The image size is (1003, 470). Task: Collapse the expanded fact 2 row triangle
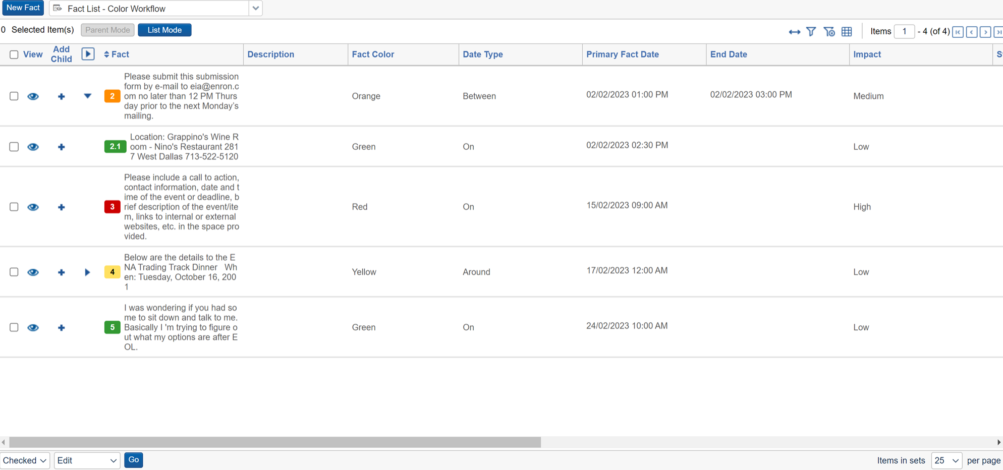click(x=87, y=96)
